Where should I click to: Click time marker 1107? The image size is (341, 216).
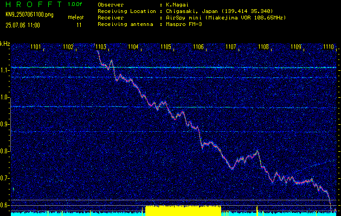(231, 46)
